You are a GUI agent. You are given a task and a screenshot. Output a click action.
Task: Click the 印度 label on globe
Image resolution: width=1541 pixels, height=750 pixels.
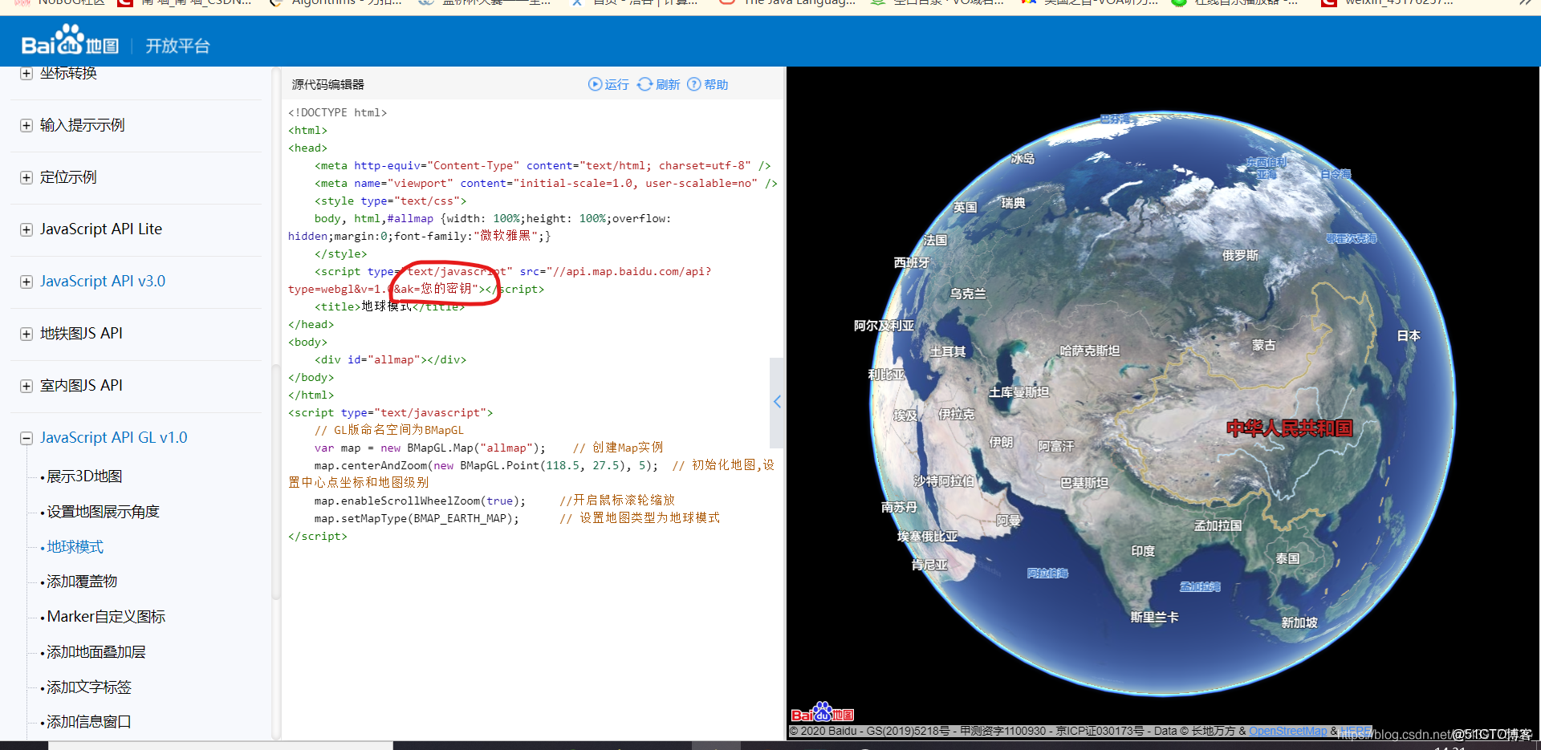pyautogui.click(x=1143, y=551)
